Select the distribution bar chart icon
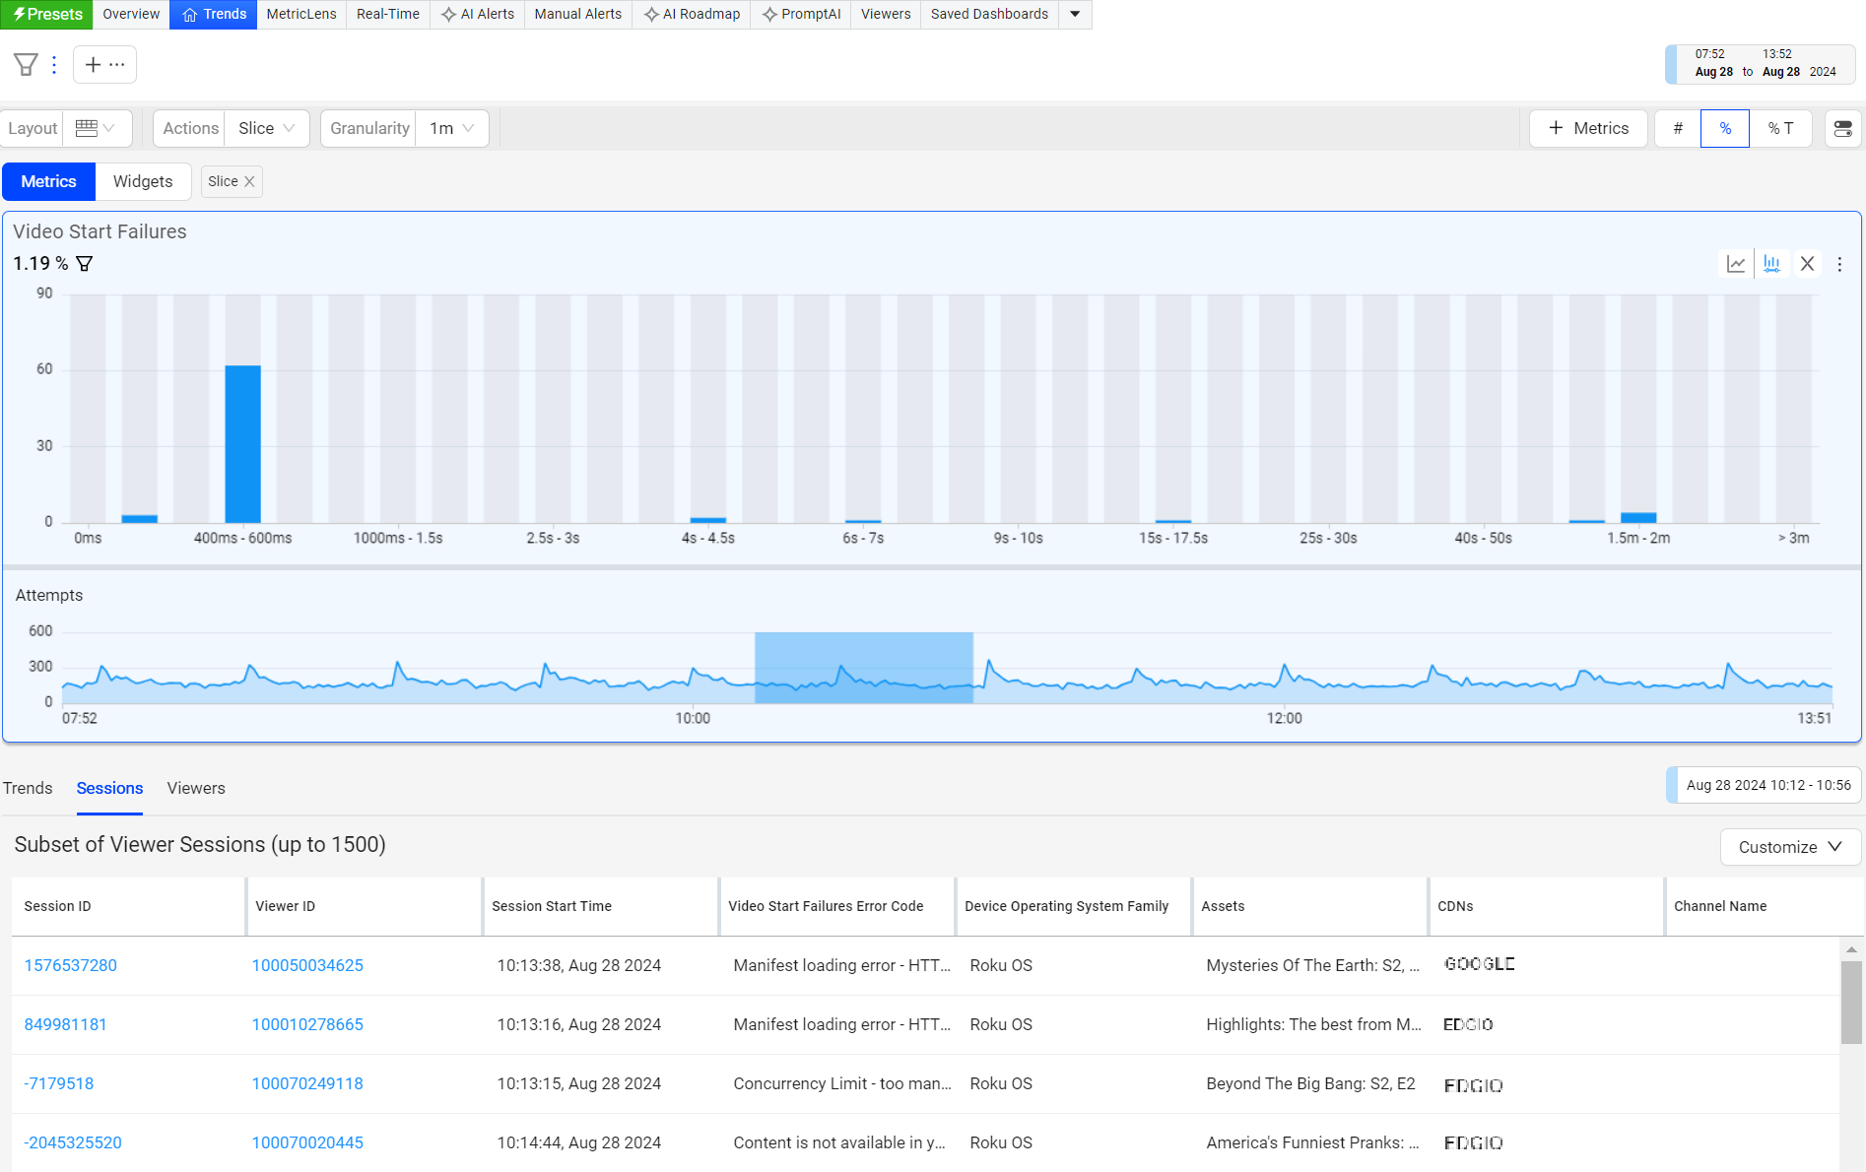The width and height of the screenshot is (1866, 1172). [x=1771, y=264]
